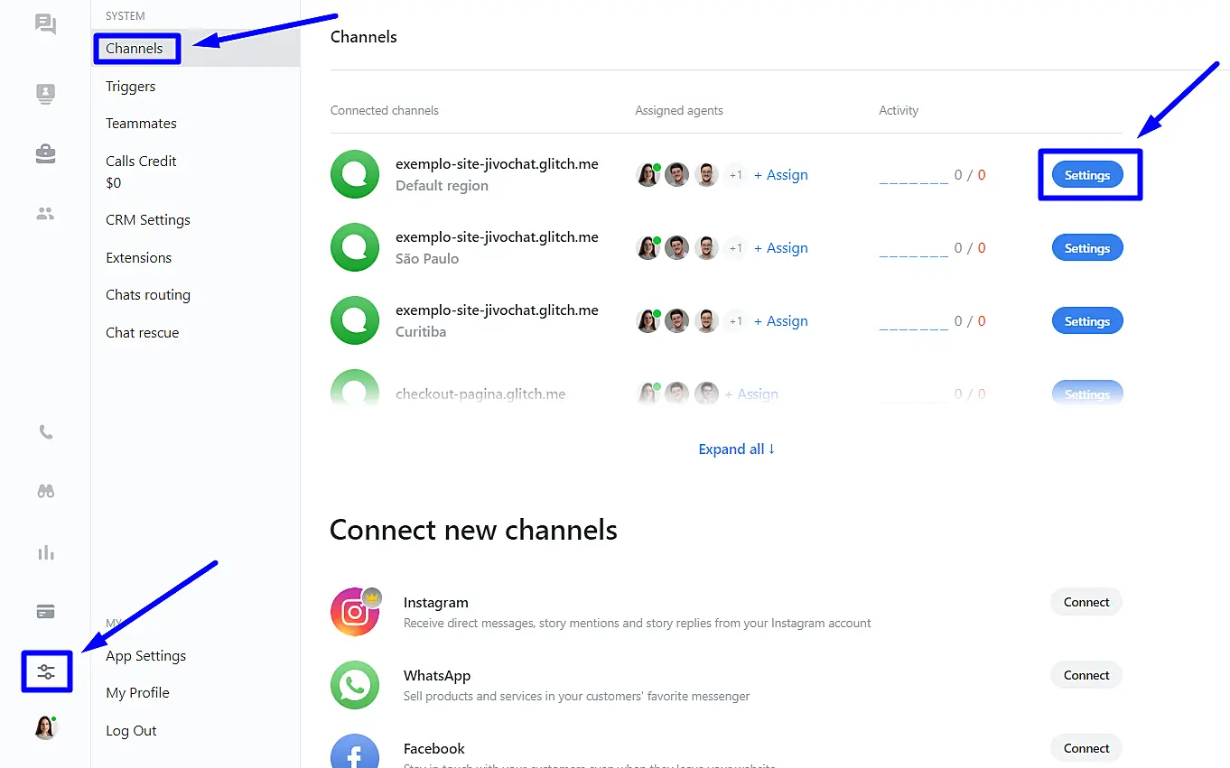Screen dimensions: 1230x768
Task: Expand all connected channels
Action: click(736, 449)
